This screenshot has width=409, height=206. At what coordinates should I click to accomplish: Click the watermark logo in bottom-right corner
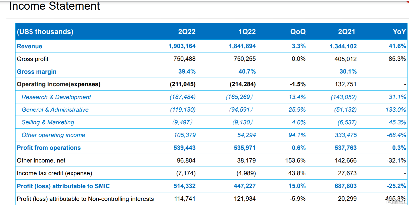click(397, 201)
